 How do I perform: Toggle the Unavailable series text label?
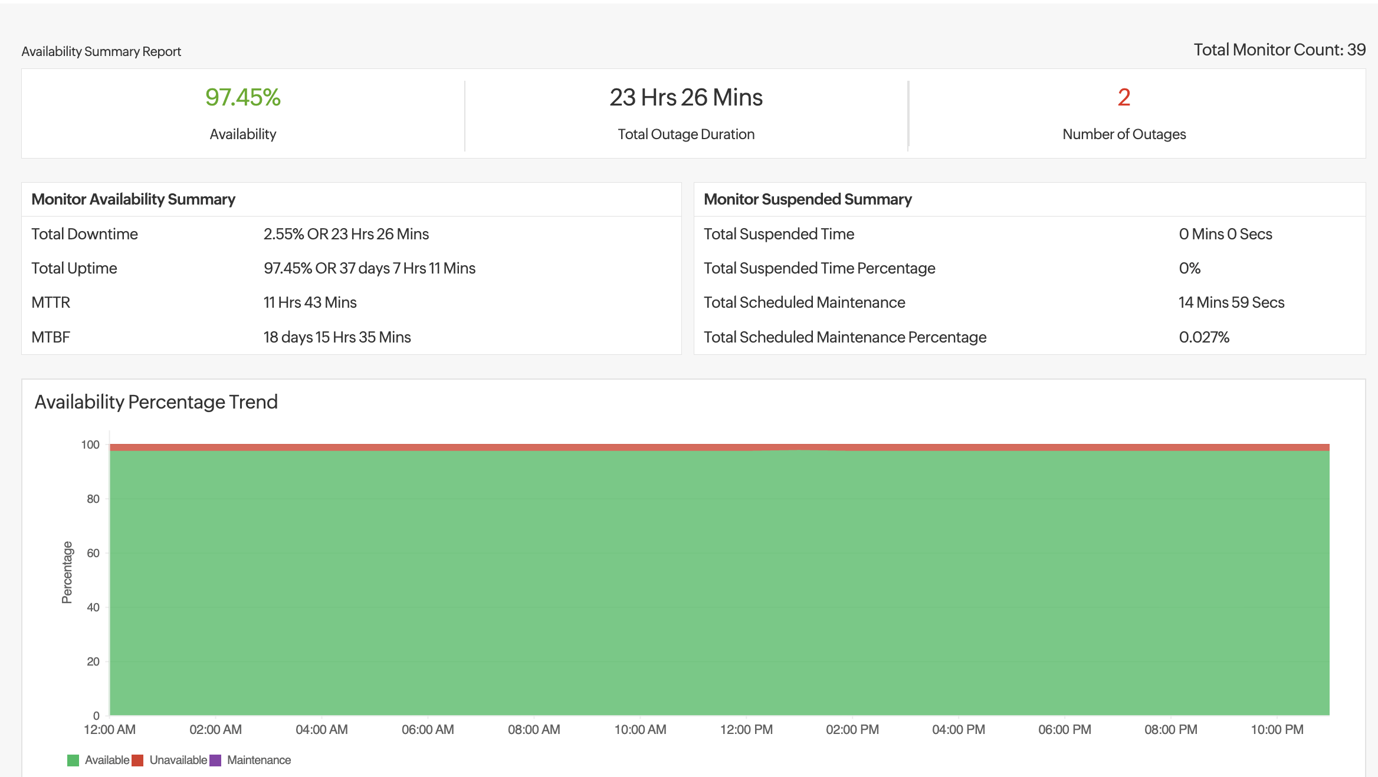click(178, 760)
